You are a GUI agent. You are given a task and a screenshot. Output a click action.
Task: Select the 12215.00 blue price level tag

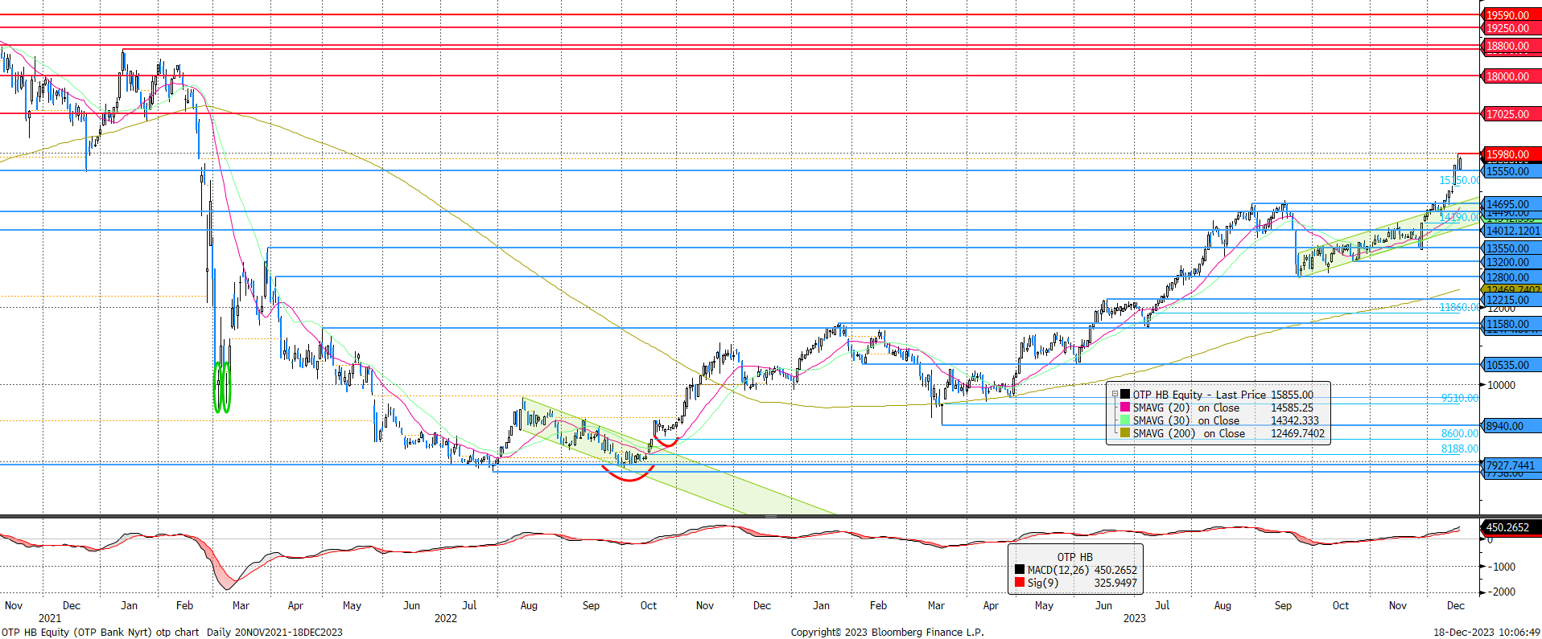click(1511, 300)
